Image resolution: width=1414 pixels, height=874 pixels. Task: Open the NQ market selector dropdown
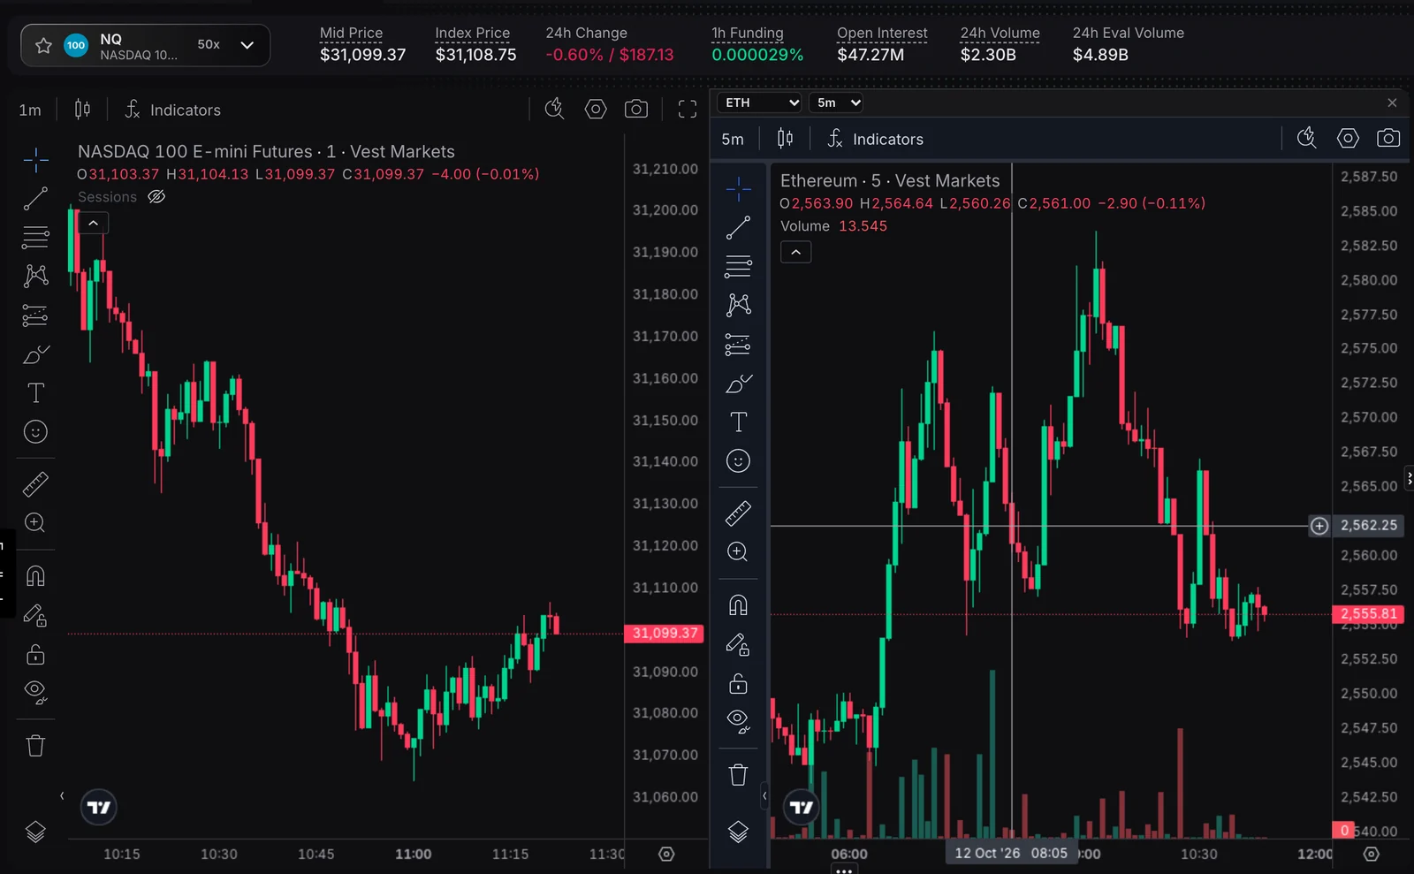pos(247,45)
